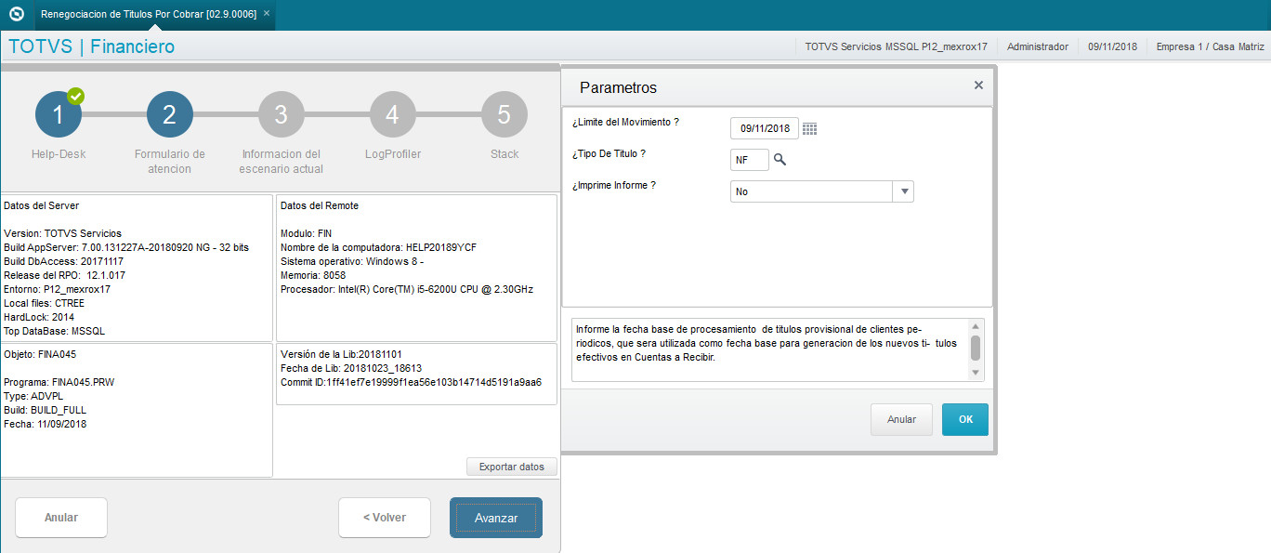Go back with the < Volver button

[385, 518]
